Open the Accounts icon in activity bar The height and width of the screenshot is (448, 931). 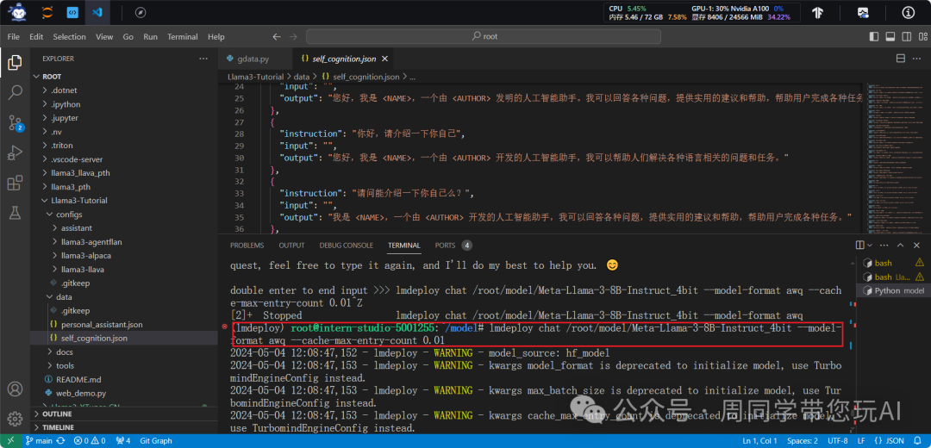15,389
